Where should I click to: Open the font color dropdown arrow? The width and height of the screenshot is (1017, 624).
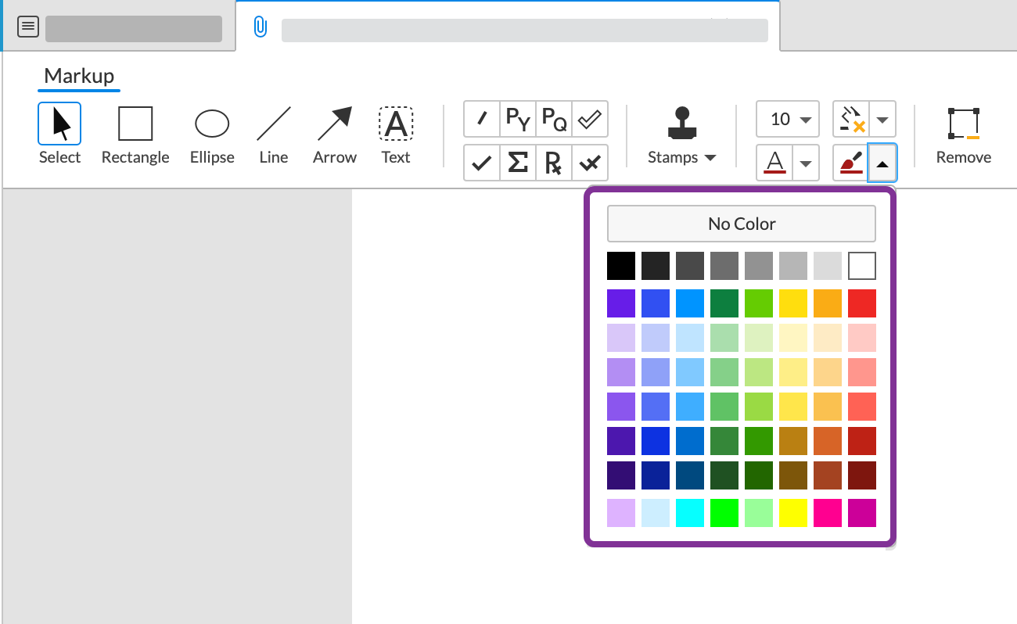point(806,163)
